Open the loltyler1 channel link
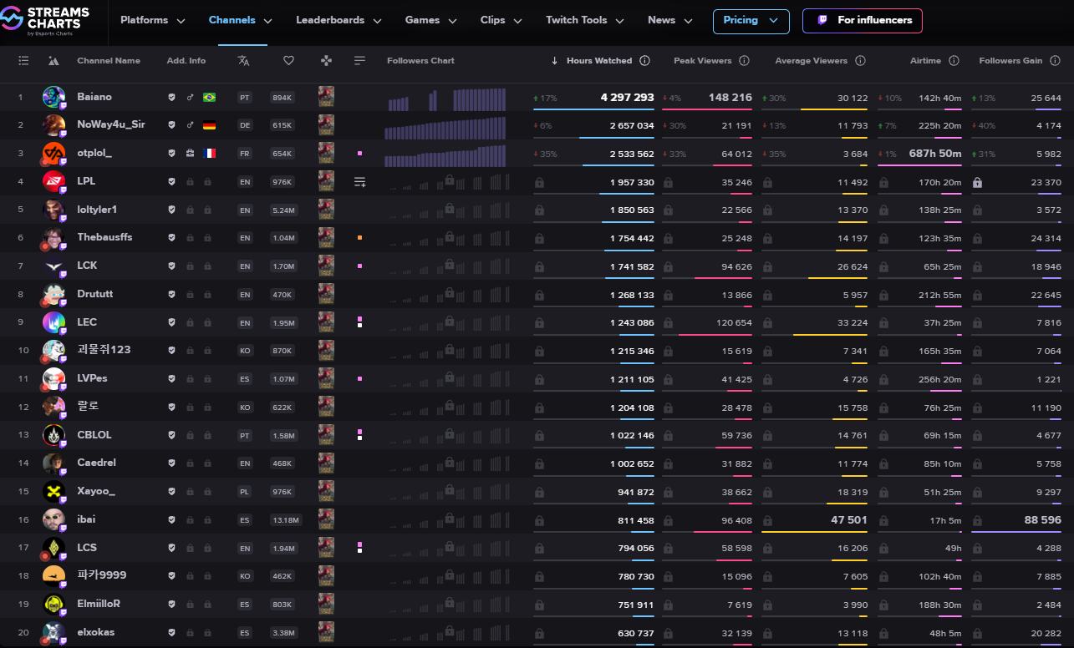This screenshot has height=648, width=1074. click(97, 210)
